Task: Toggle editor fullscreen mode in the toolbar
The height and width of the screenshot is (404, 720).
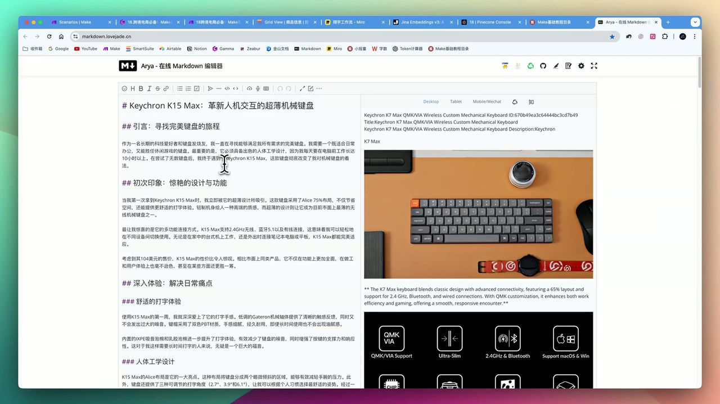Action: click(302, 88)
